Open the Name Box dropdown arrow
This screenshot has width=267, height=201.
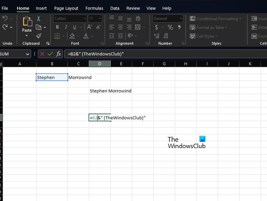[x=27, y=54]
